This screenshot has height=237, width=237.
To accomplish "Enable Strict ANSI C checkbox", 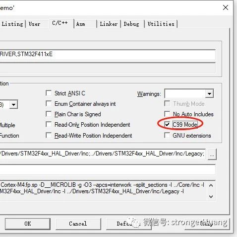I will click(49, 93).
